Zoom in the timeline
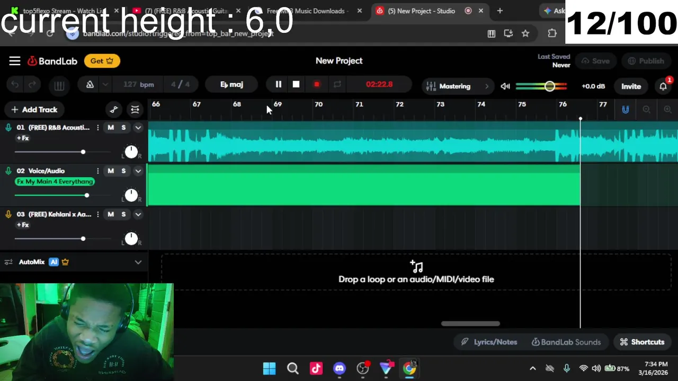This screenshot has width=678, height=381. [667, 110]
